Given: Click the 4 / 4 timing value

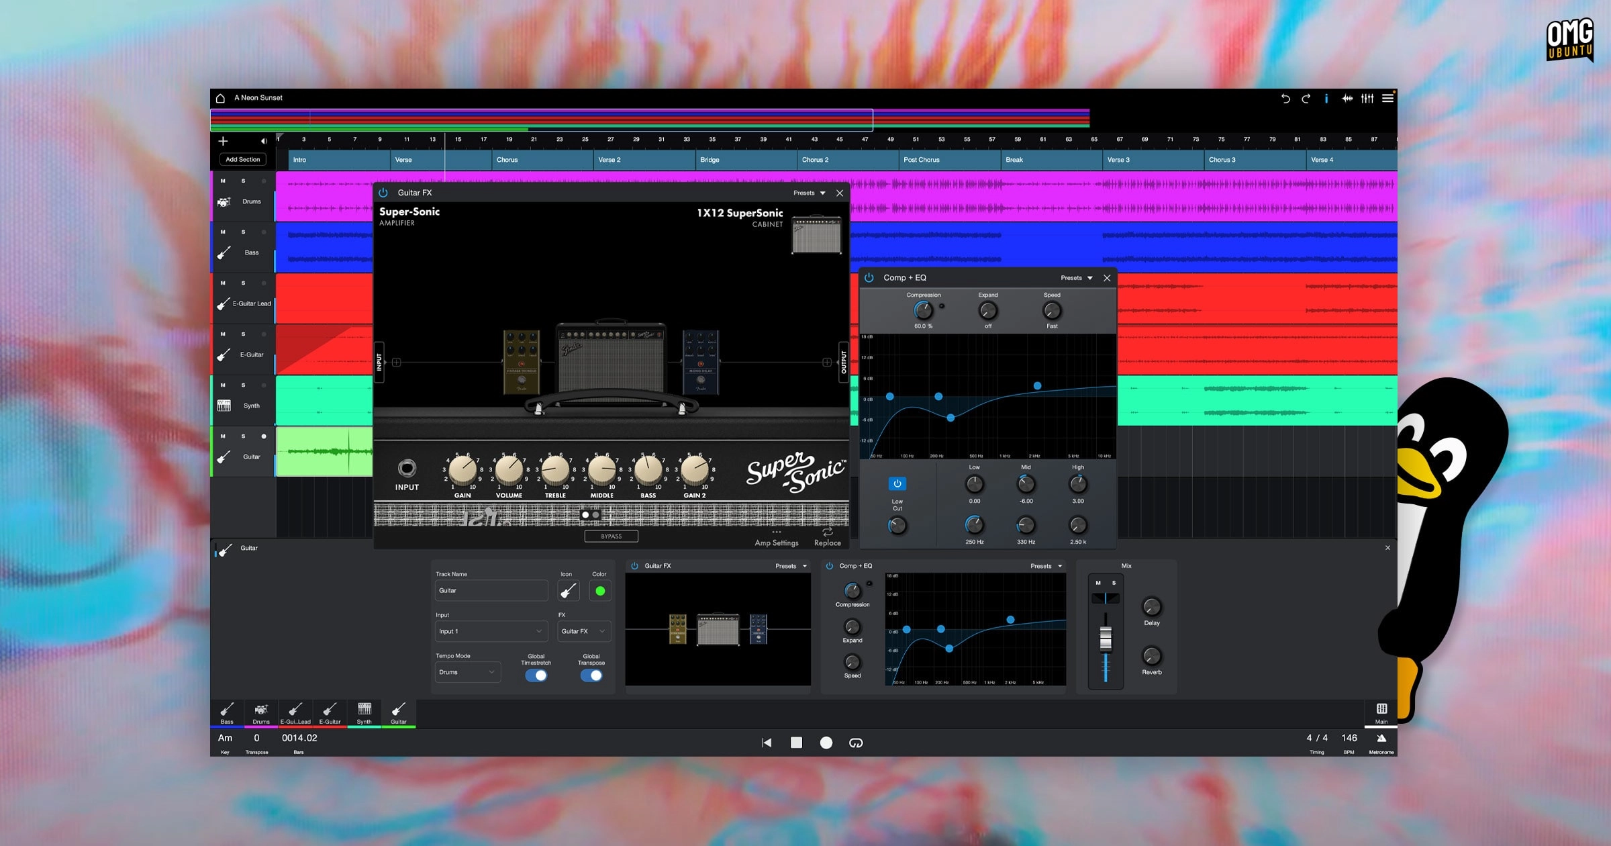Looking at the screenshot, I should (x=1317, y=738).
